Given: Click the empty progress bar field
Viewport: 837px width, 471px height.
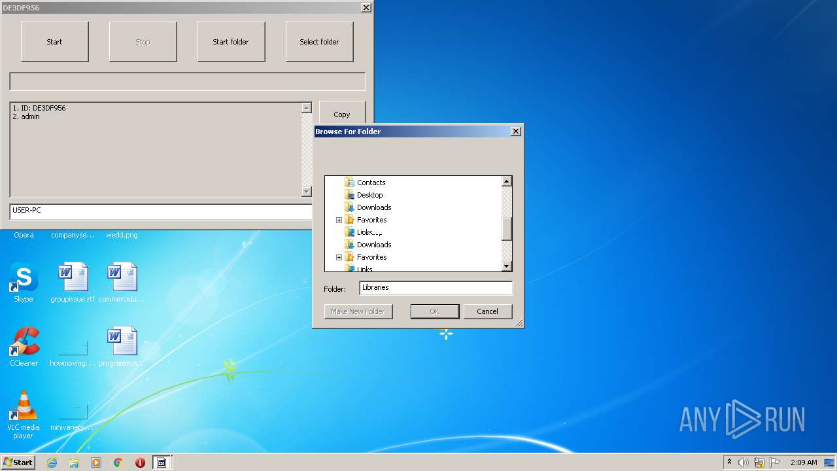Looking at the screenshot, I should [x=188, y=82].
